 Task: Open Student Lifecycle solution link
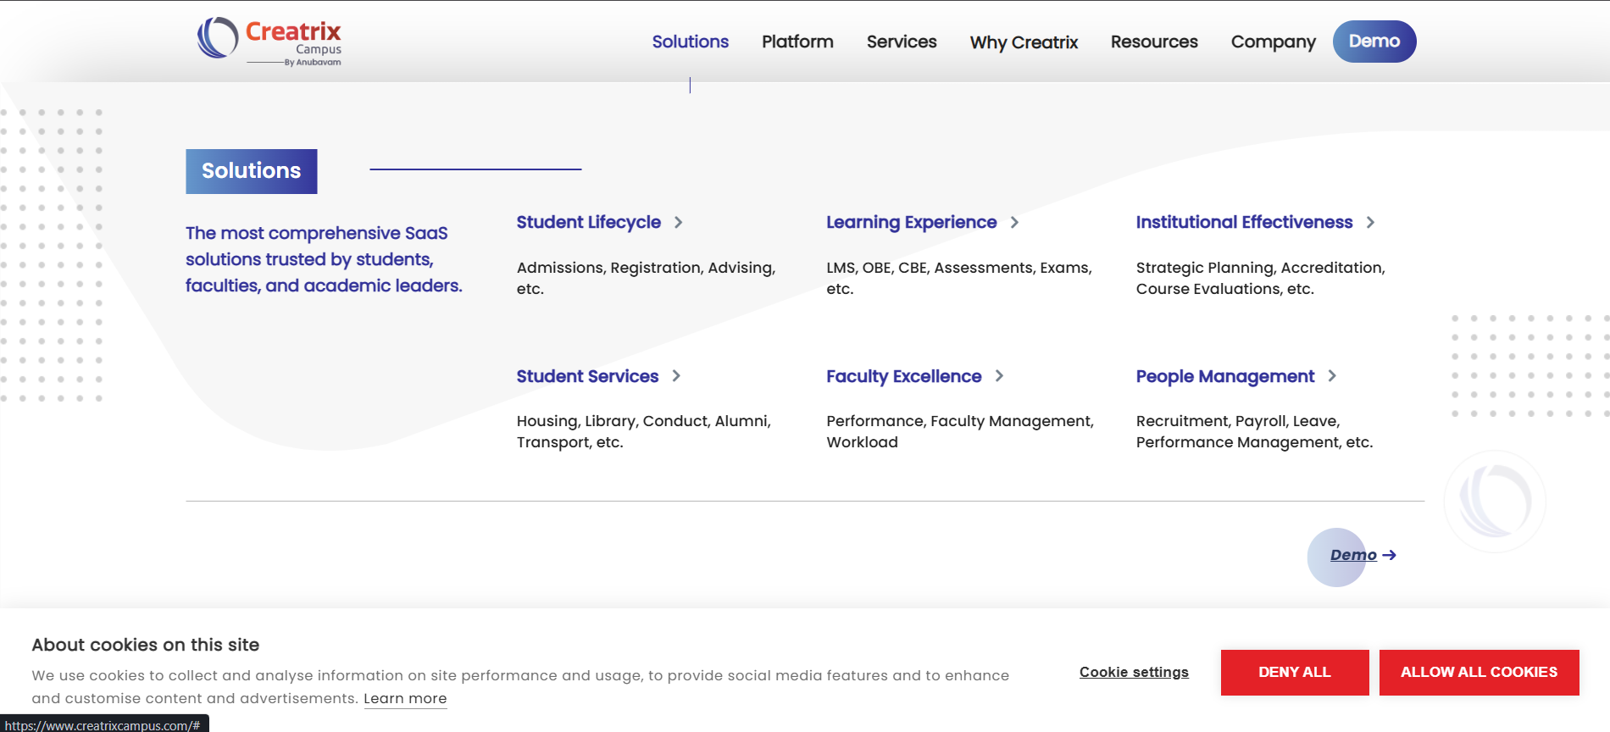[x=589, y=222]
